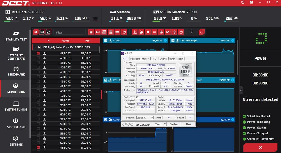Toggle motherboard sensors filter icon
This screenshot has width=281, height=153.
[104, 32]
